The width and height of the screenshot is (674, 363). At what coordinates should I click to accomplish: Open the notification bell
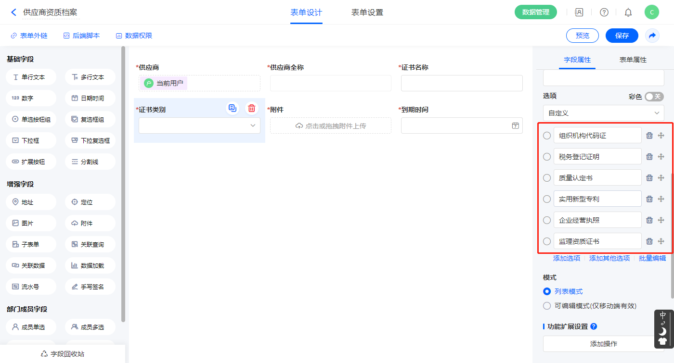(x=628, y=13)
